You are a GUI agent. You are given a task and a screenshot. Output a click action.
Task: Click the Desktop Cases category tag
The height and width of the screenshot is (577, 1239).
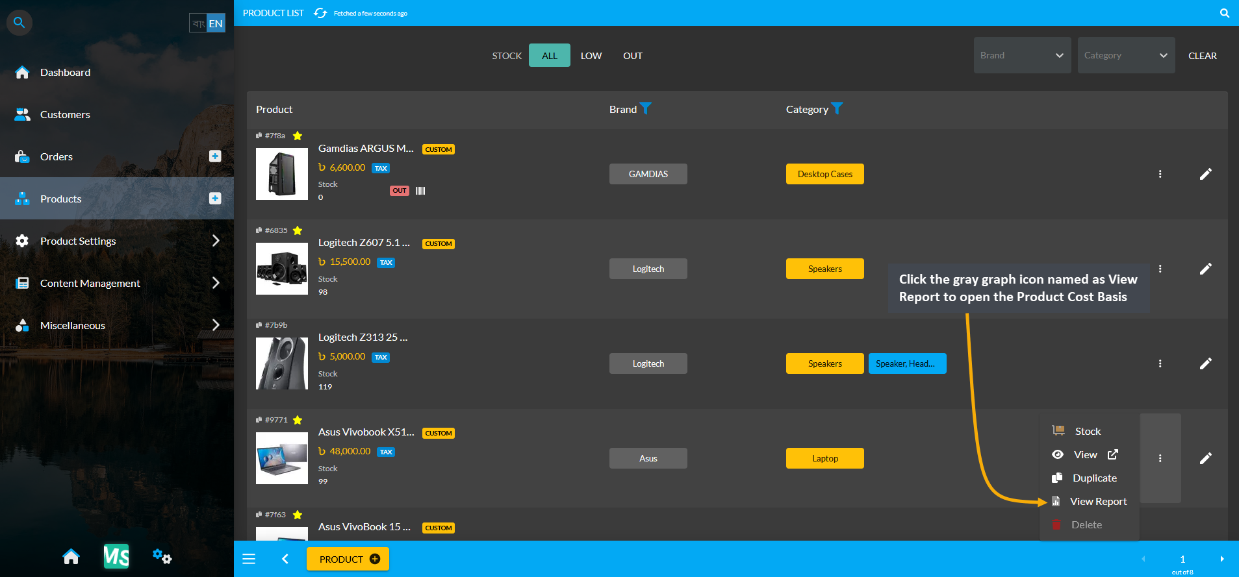tap(824, 174)
